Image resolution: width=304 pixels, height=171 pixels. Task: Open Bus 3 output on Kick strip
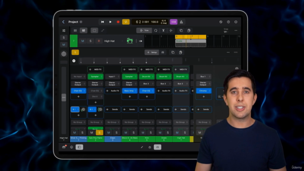coord(147,84)
